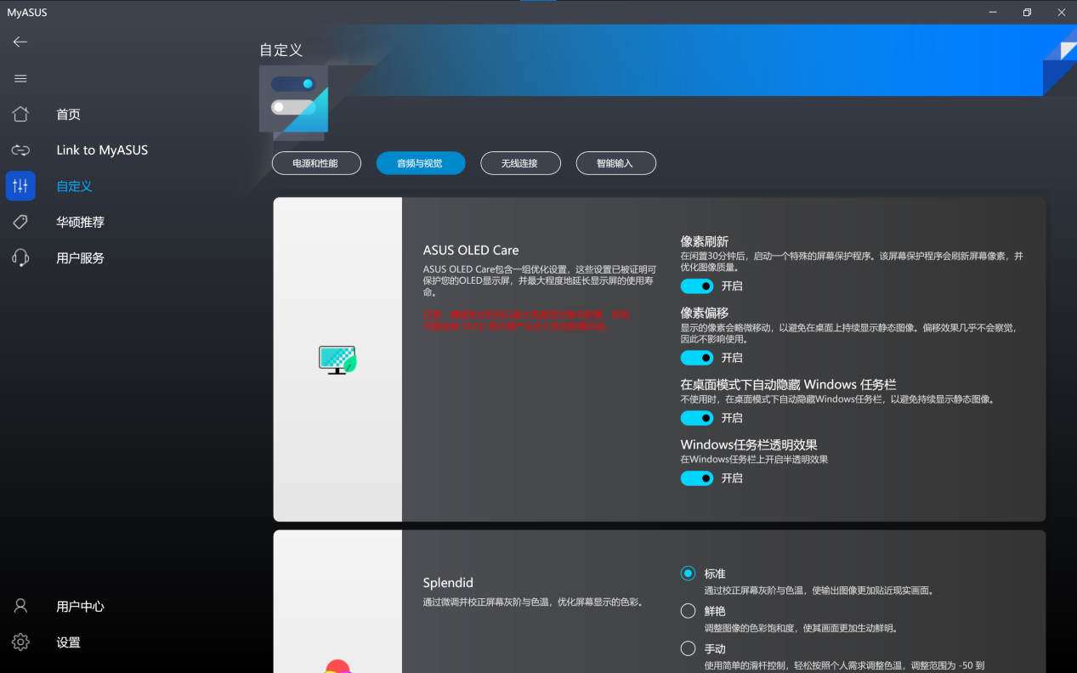Click the Splendid heading

(x=448, y=583)
